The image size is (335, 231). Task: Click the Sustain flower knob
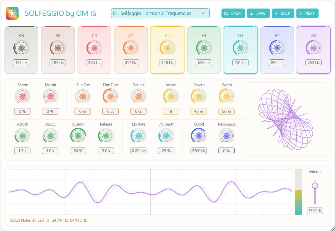[78, 136]
